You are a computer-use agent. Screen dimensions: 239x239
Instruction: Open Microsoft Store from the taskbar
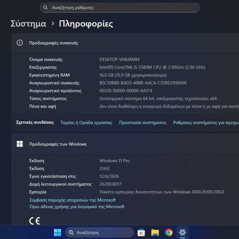141,233
